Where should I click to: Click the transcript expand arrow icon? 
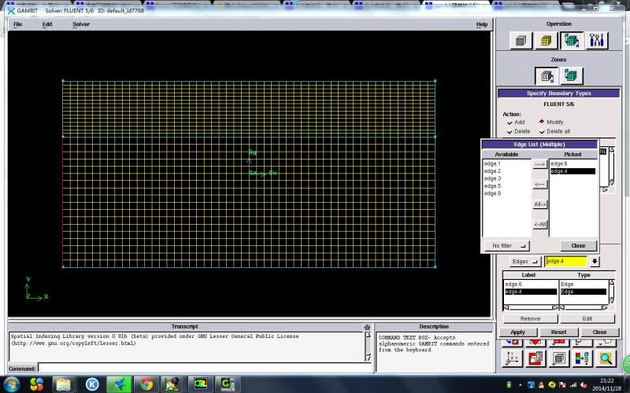(x=367, y=327)
